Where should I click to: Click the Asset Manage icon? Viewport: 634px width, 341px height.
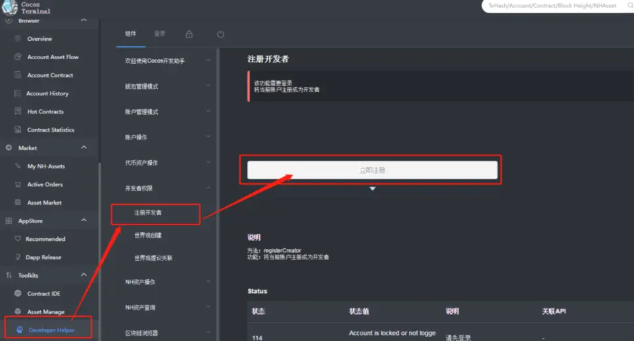pos(17,311)
